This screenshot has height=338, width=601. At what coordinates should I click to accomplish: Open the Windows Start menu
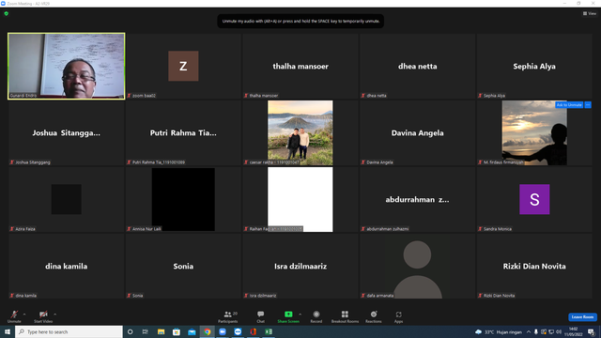(x=8, y=331)
